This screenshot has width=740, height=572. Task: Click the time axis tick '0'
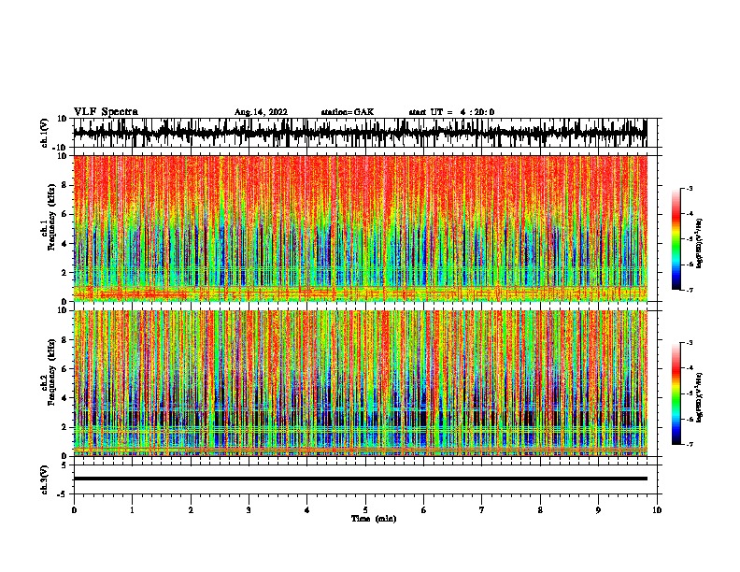(74, 510)
